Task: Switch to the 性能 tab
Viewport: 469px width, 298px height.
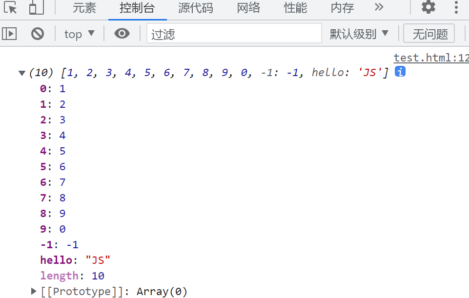Action: (x=296, y=8)
